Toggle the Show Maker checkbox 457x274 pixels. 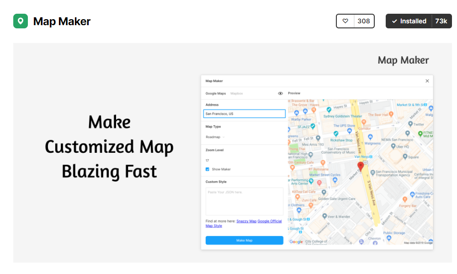[207, 169]
